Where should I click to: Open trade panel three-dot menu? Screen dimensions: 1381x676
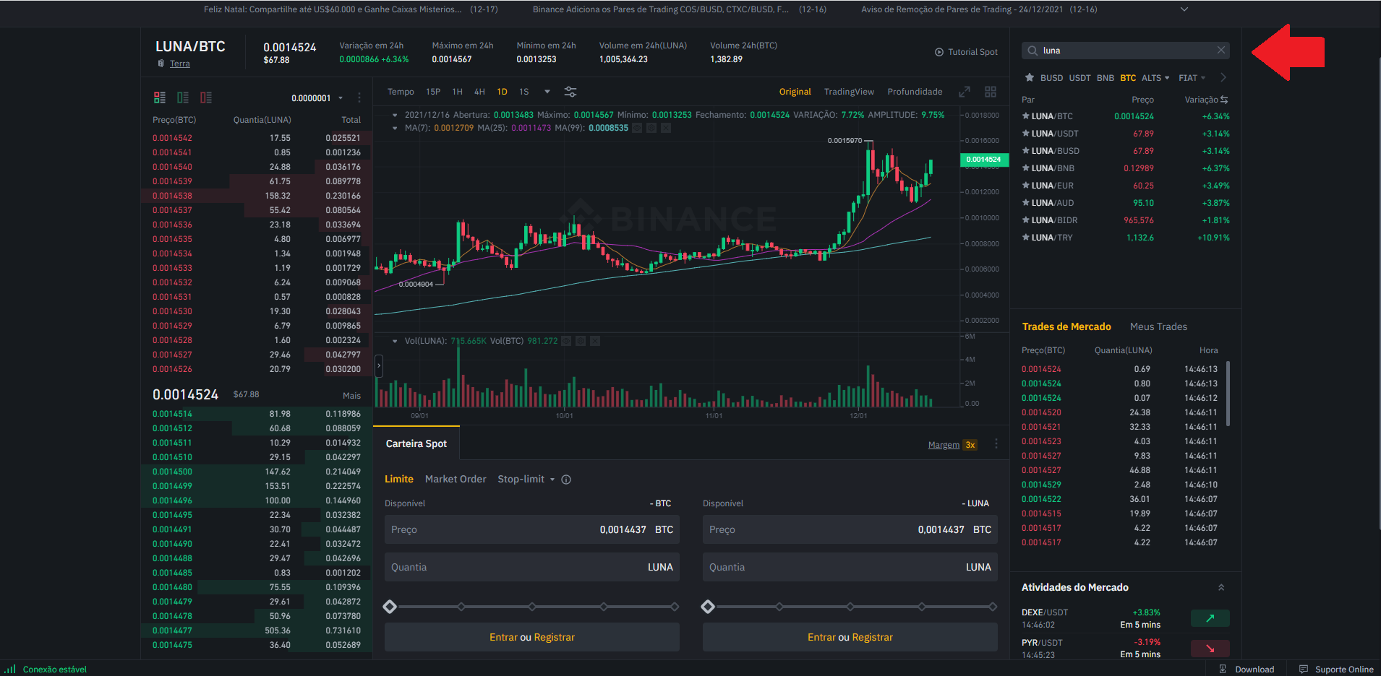coord(996,443)
